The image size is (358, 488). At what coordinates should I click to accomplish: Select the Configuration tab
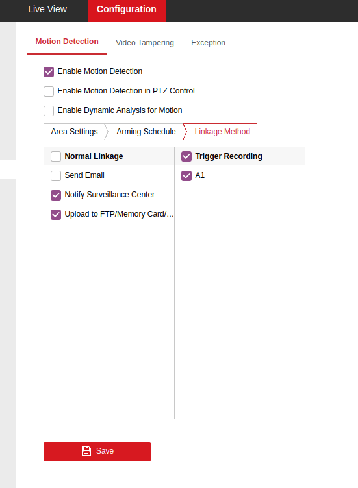click(x=127, y=9)
